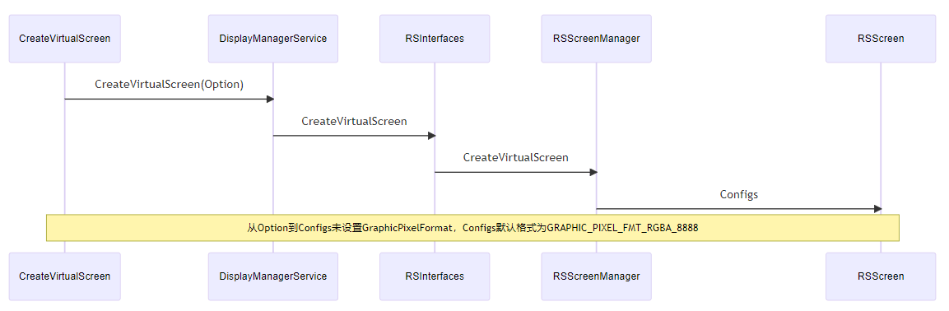
Task: Select the top RSScreen participant box
Action: (x=881, y=39)
